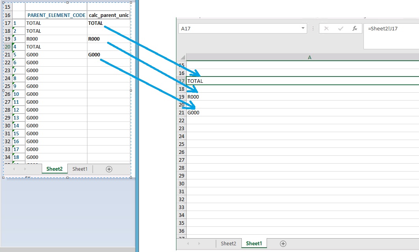Click the calc_parent_unic header cell
The image size is (419, 252).
point(109,15)
